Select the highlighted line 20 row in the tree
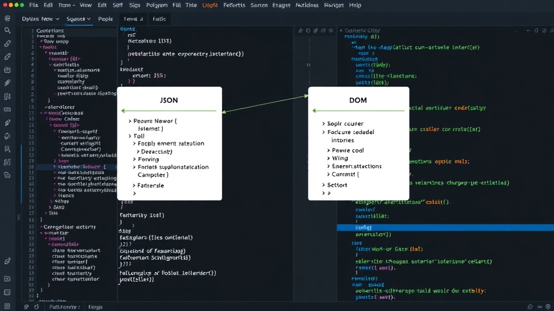 [x=77, y=167]
